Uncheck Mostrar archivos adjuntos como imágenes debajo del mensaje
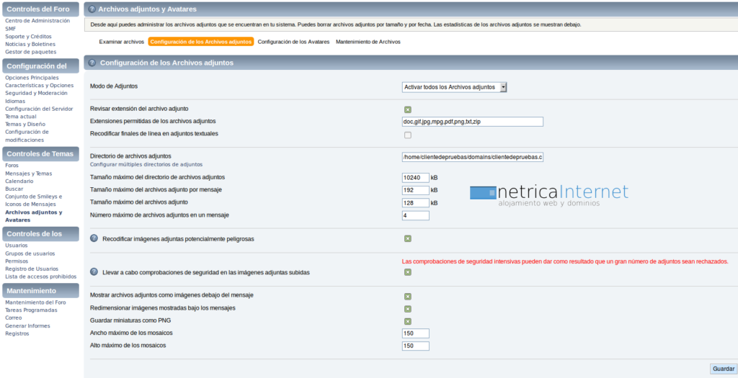 (x=407, y=296)
